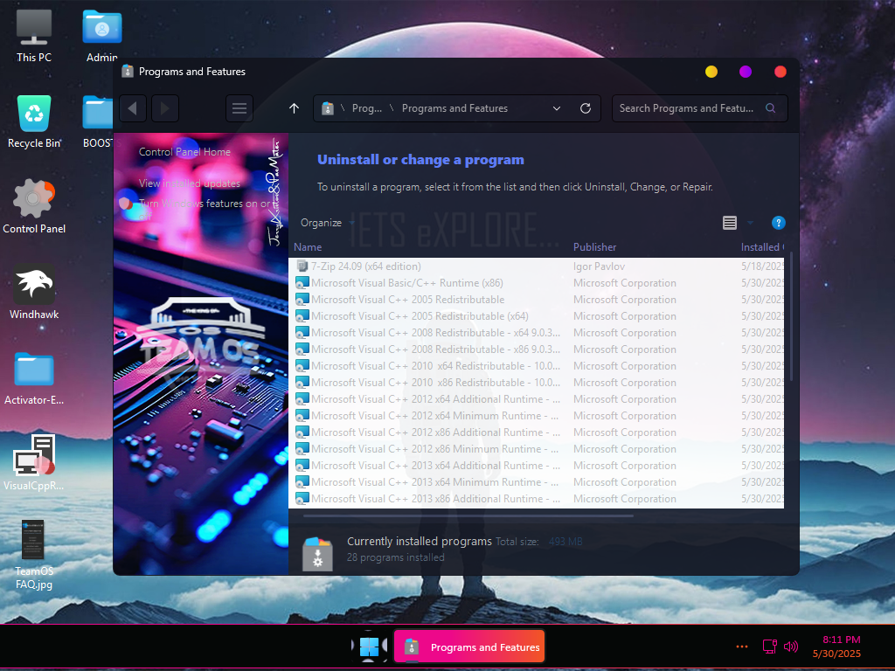895x671 pixels.
Task: Expand the address bar history dropdown
Action: pos(557,108)
